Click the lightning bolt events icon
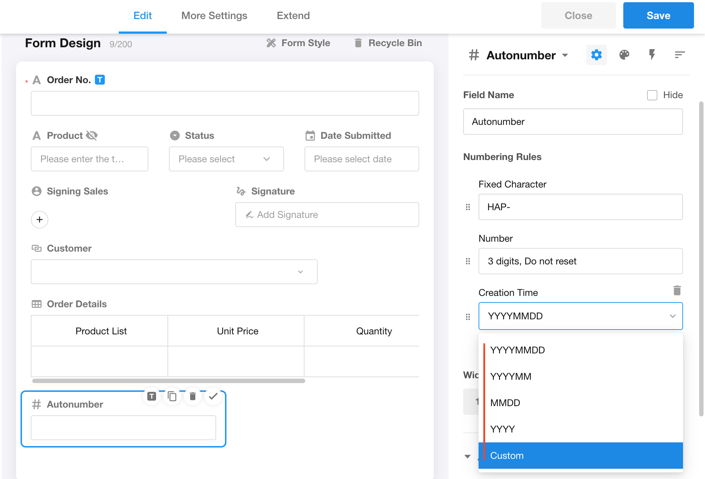705x479 pixels. tap(652, 55)
